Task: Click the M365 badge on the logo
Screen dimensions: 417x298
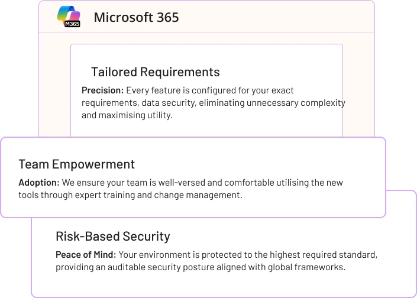Action: [x=72, y=23]
